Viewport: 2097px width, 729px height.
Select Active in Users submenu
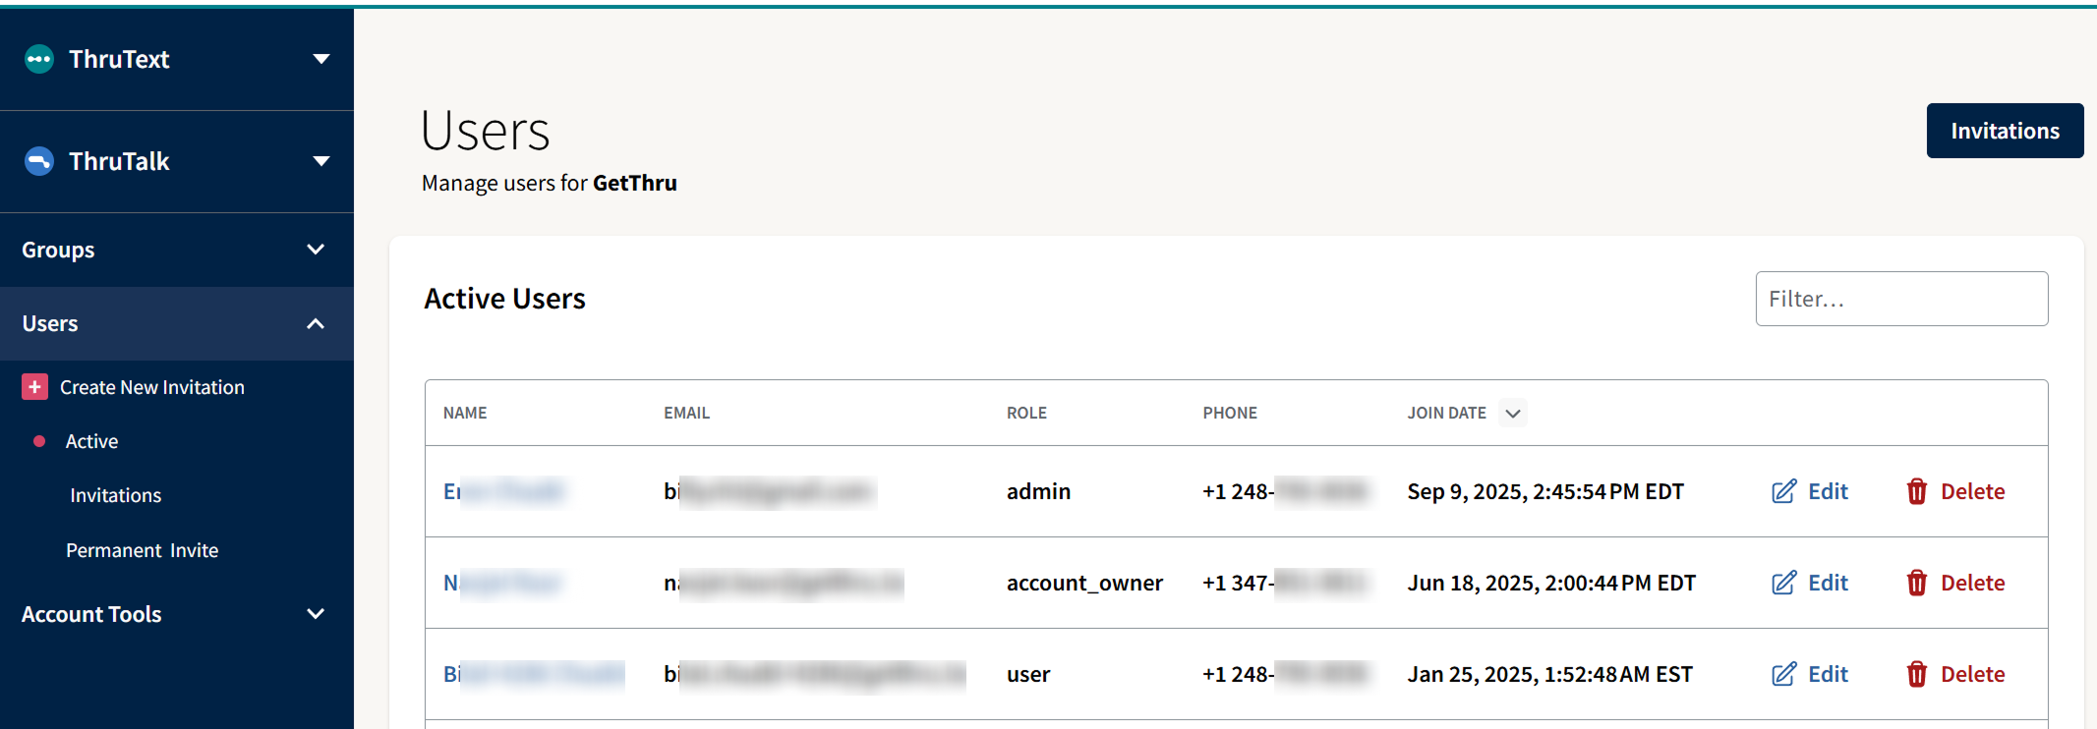[91, 441]
